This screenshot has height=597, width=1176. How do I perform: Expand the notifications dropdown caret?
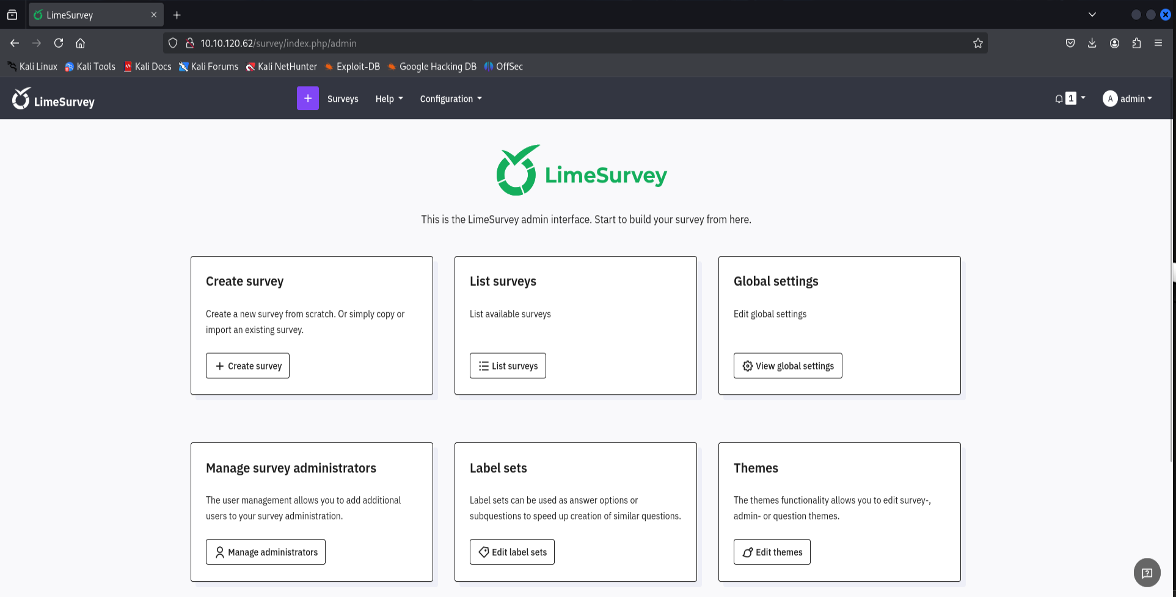click(x=1083, y=98)
